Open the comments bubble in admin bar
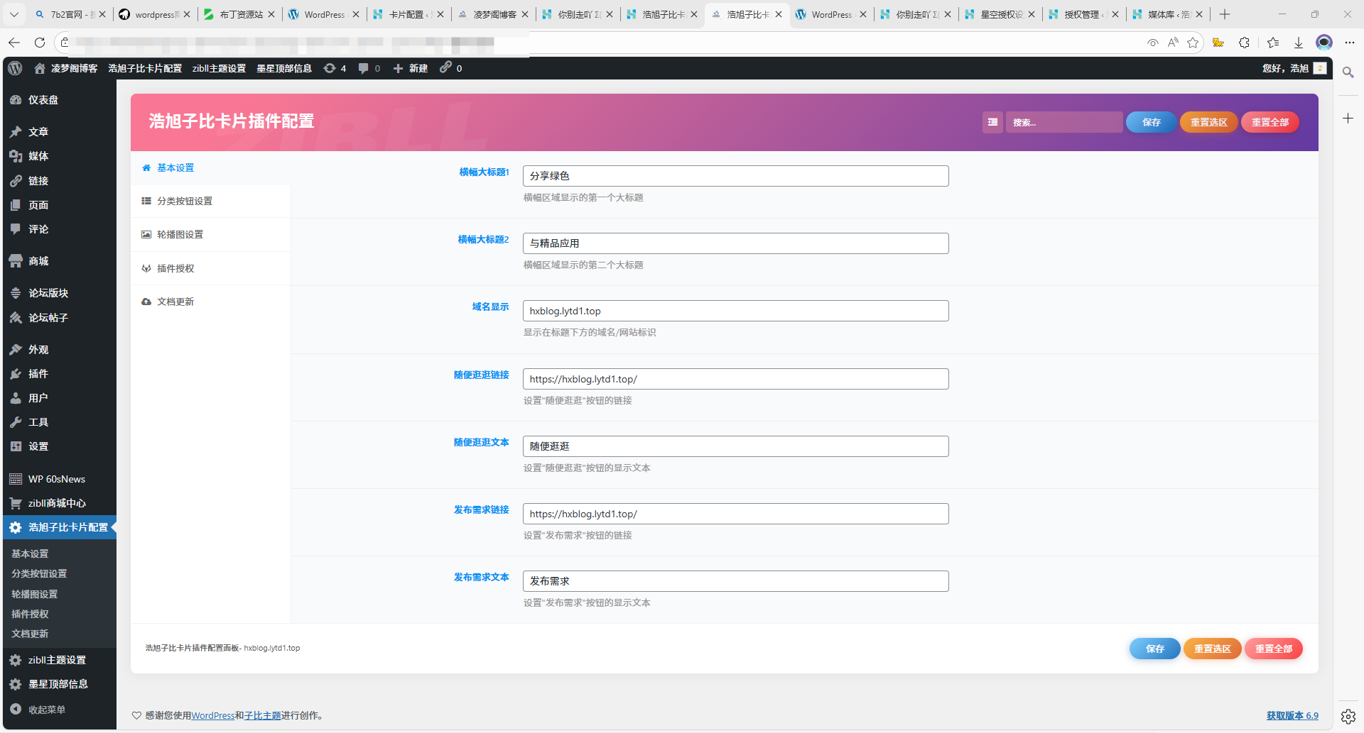The height and width of the screenshot is (733, 1364). tap(369, 68)
